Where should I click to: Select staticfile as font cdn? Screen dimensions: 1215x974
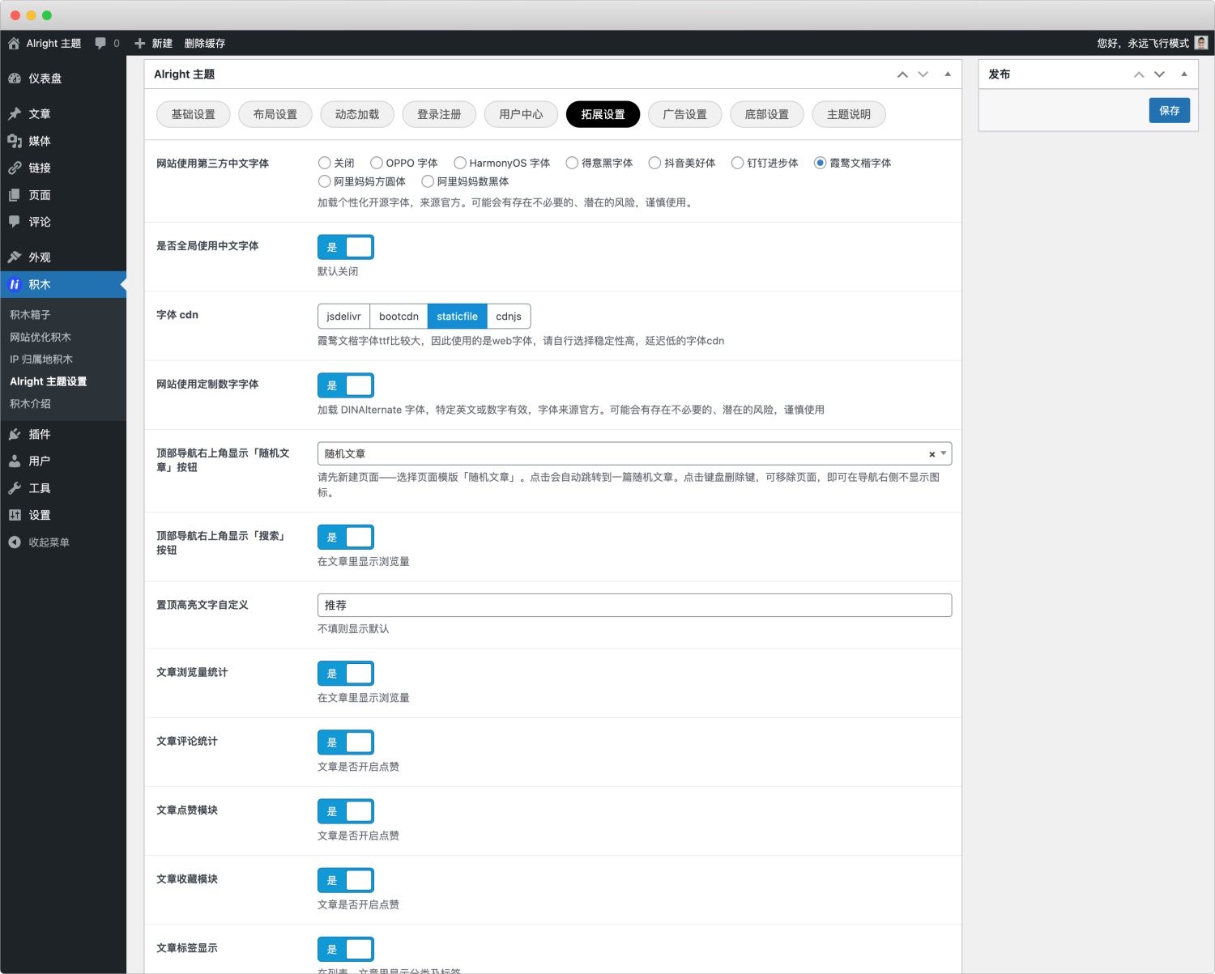(457, 316)
